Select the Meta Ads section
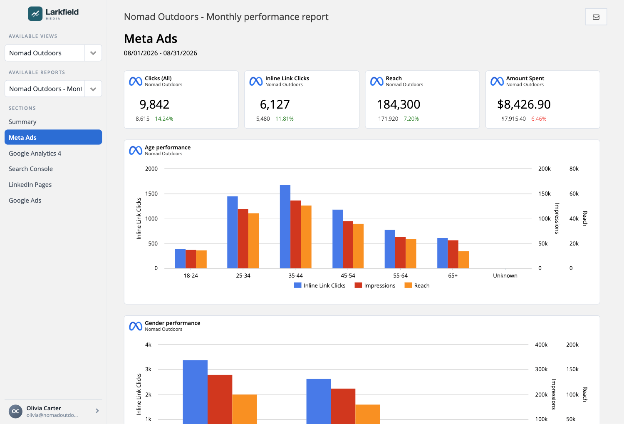 click(x=53, y=137)
